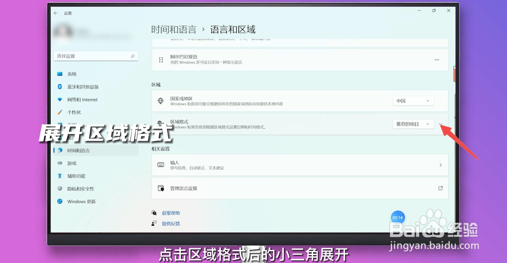
Task: Click the 游戏 controller icon
Action: coord(60,163)
